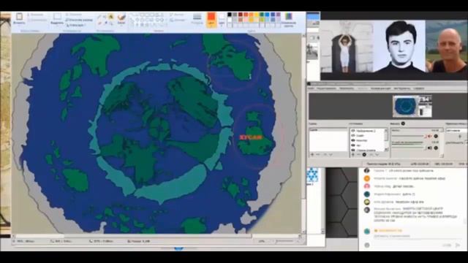The width and height of the screenshot is (468, 263).
Task: Open the Edit (Редактировать) menu in OBS
Action: pos(326,88)
